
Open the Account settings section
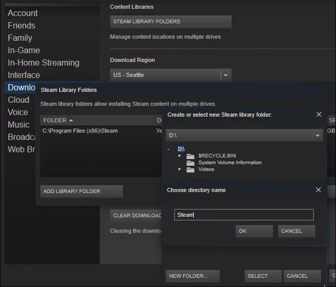pos(23,13)
